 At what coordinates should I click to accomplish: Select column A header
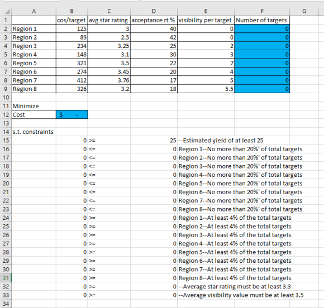tap(34, 11)
